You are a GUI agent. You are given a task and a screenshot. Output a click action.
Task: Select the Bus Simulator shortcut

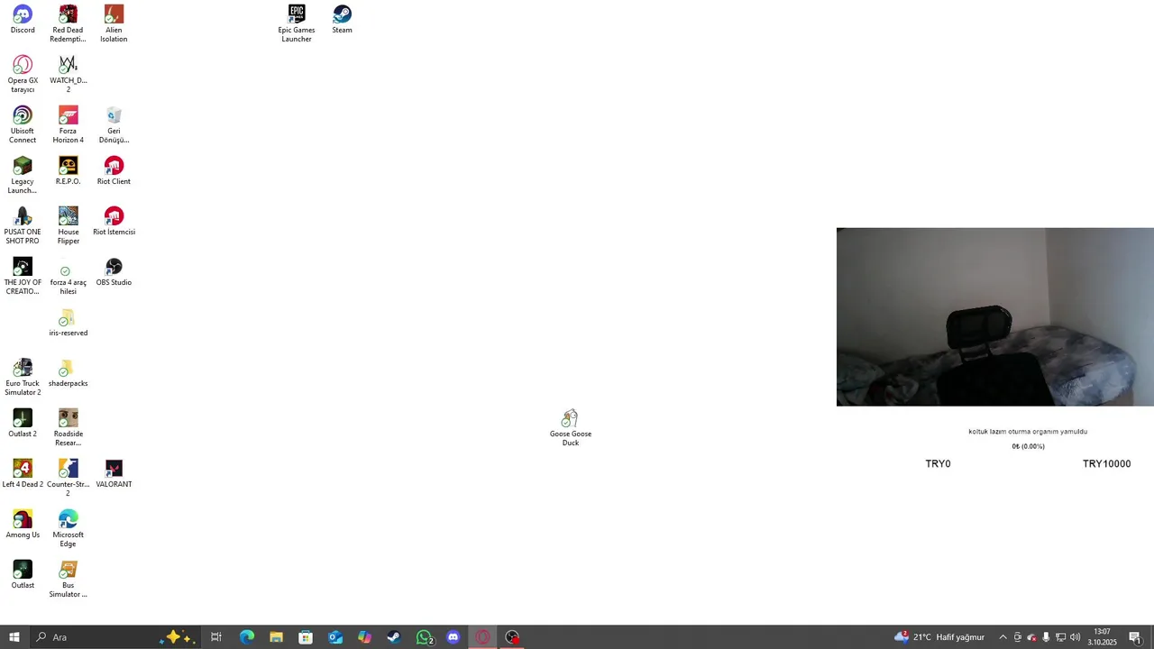point(68,580)
